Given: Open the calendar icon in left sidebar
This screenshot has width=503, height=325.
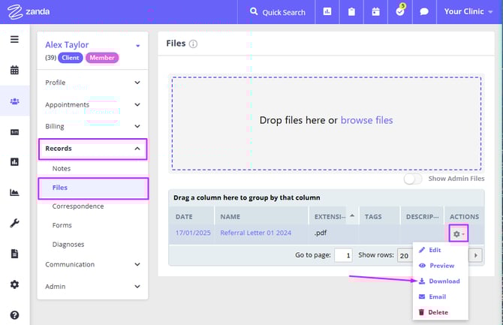Looking at the screenshot, I should [x=14, y=70].
